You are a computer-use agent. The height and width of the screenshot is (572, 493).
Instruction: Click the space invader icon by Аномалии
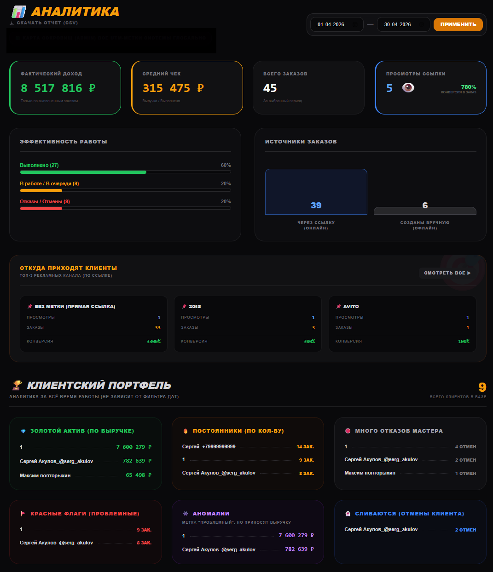(186, 514)
